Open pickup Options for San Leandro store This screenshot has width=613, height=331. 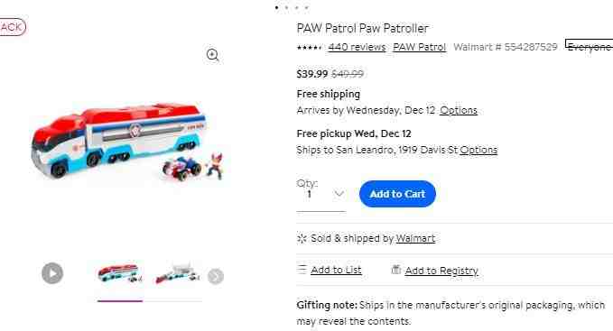478,150
